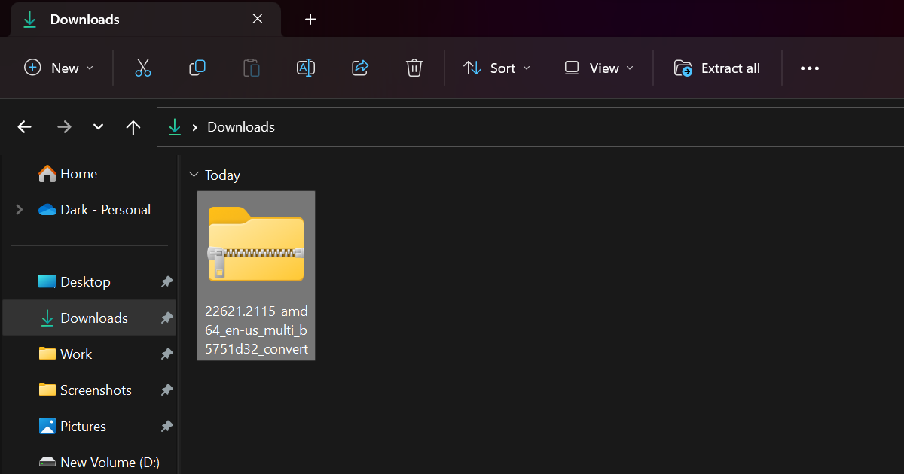Viewport: 904px width, 474px height.
Task: Click the Cut scissors icon
Action: click(x=143, y=68)
